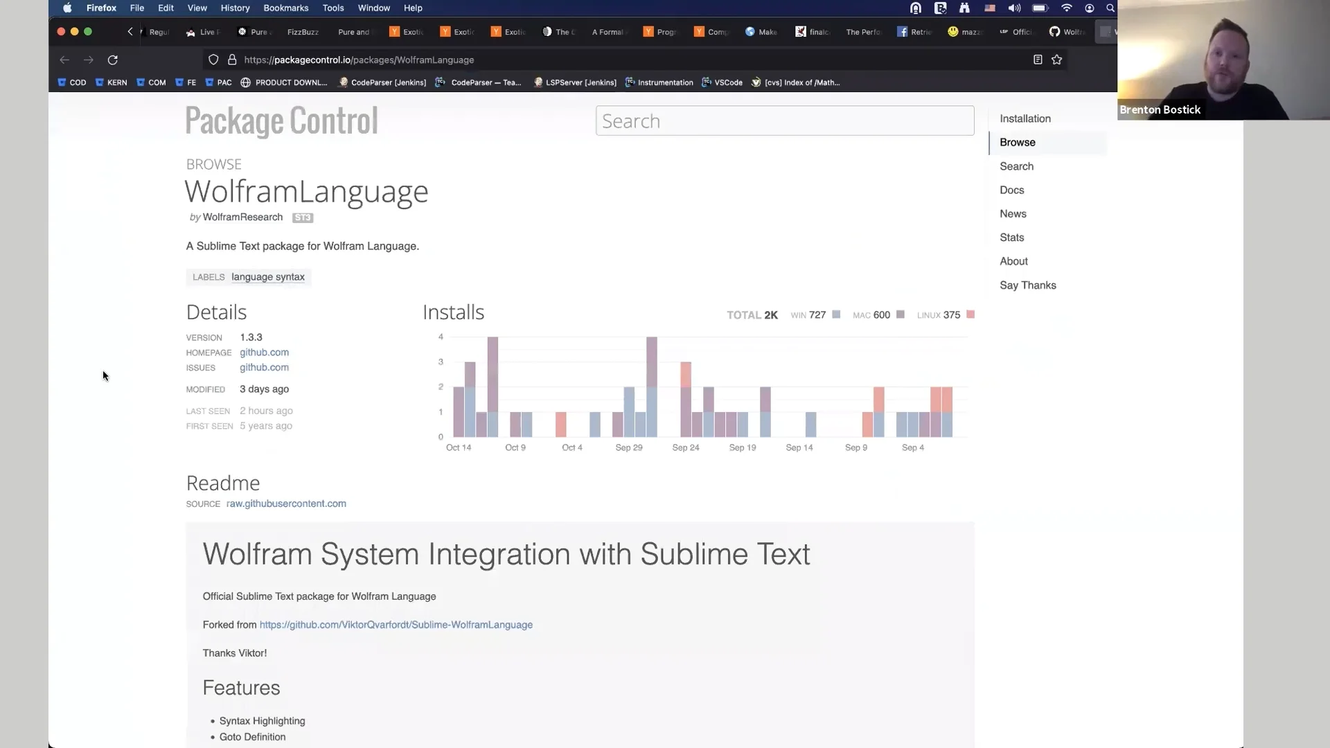Open the tracking protection shield icon
This screenshot has width=1330, height=748.
pyautogui.click(x=213, y=60)
